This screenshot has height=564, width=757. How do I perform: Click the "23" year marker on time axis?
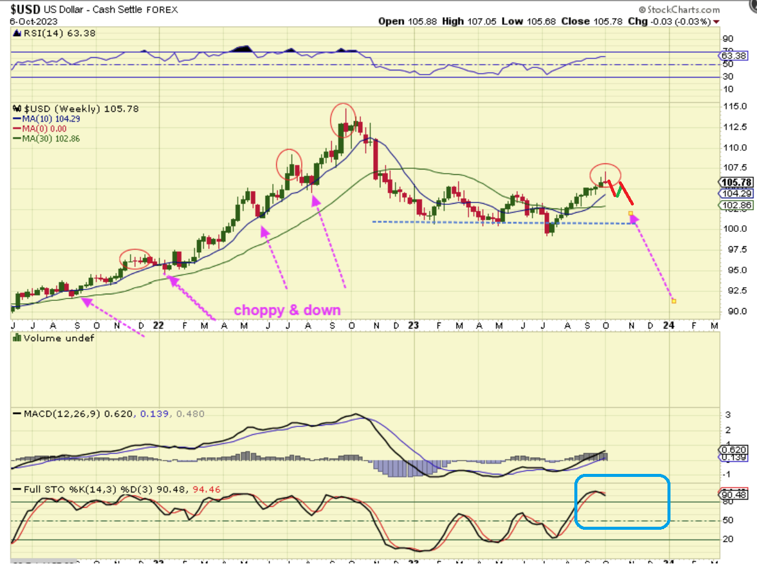point(413,326)
